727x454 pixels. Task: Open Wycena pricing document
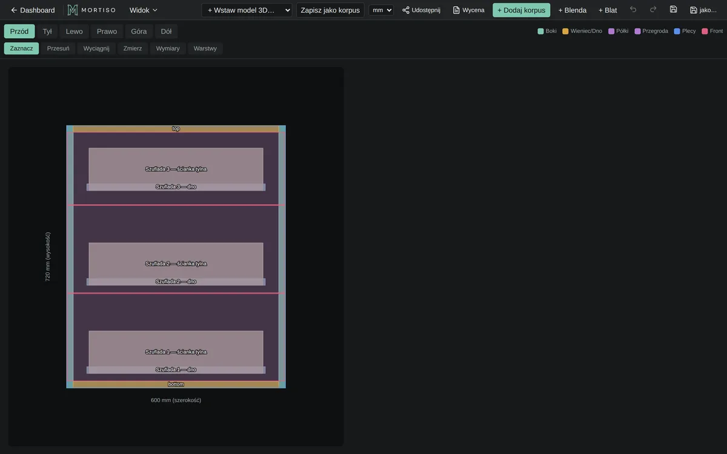[469, 10]
